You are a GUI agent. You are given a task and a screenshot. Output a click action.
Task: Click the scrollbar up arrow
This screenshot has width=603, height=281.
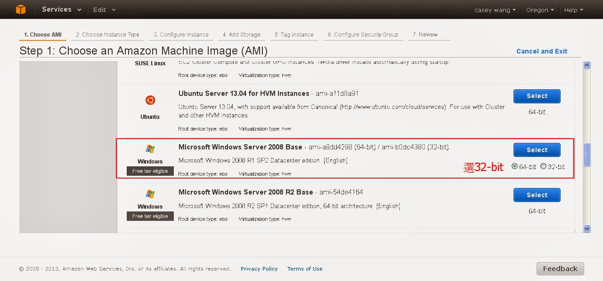(x=587, y=65)
